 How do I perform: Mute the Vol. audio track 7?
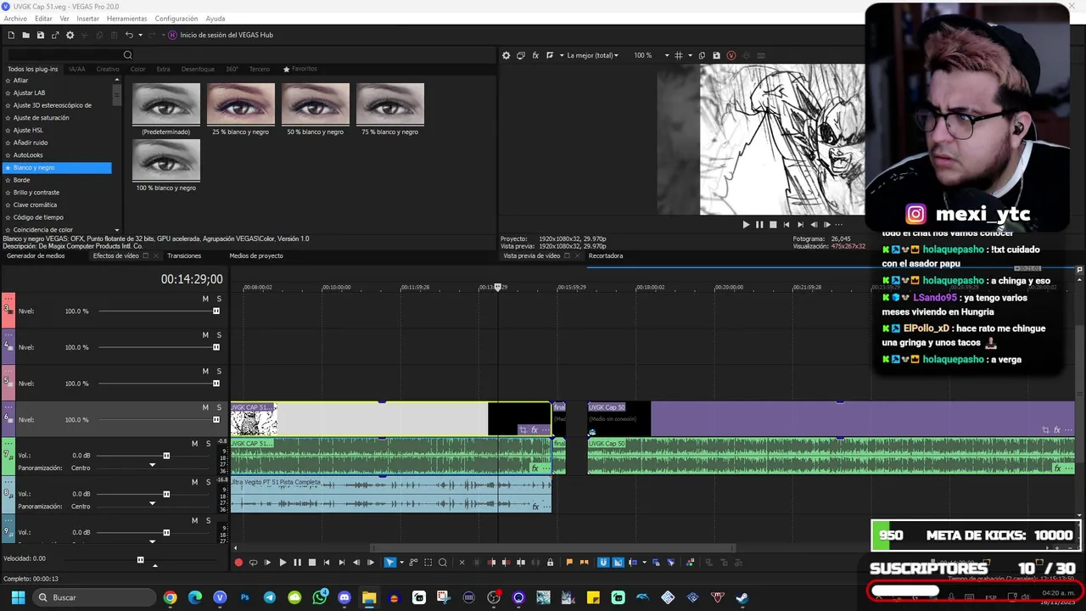point(194,444)
